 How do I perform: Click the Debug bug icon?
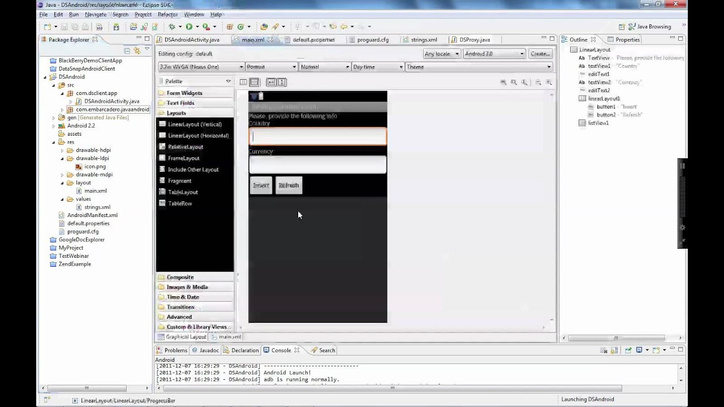point(172,27)
